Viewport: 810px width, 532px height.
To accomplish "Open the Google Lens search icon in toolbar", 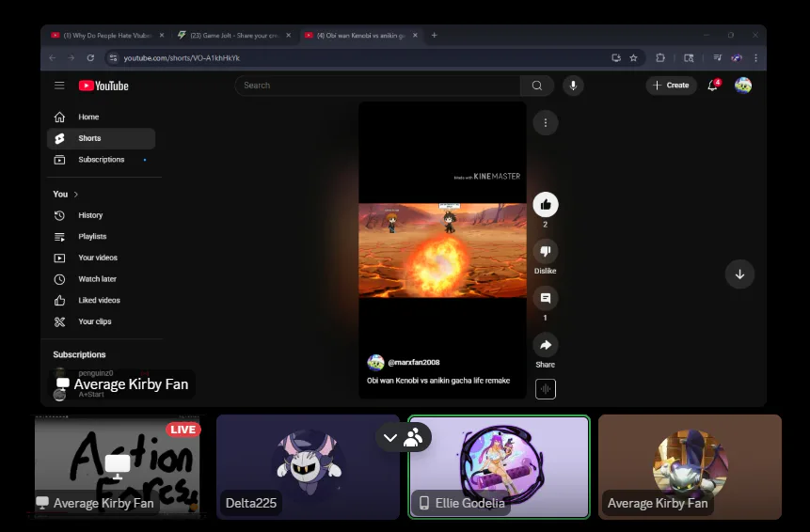I will (689, 58).
